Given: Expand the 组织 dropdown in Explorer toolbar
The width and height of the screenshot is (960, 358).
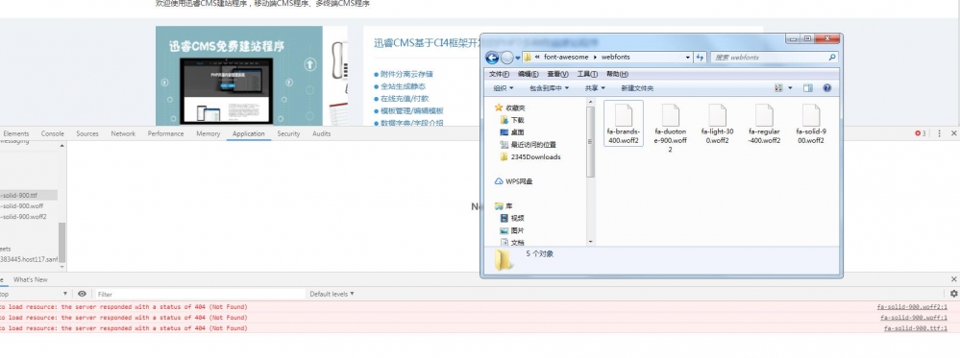Looking at the screenshot, I should [504, 88].
